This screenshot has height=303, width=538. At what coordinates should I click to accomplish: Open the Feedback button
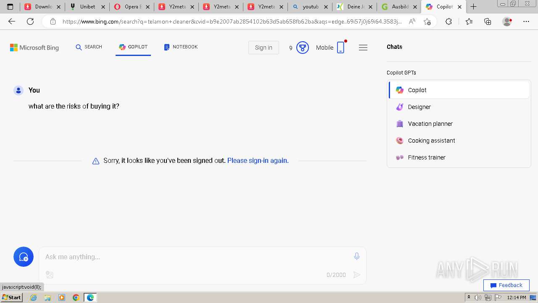pos(506,285)
